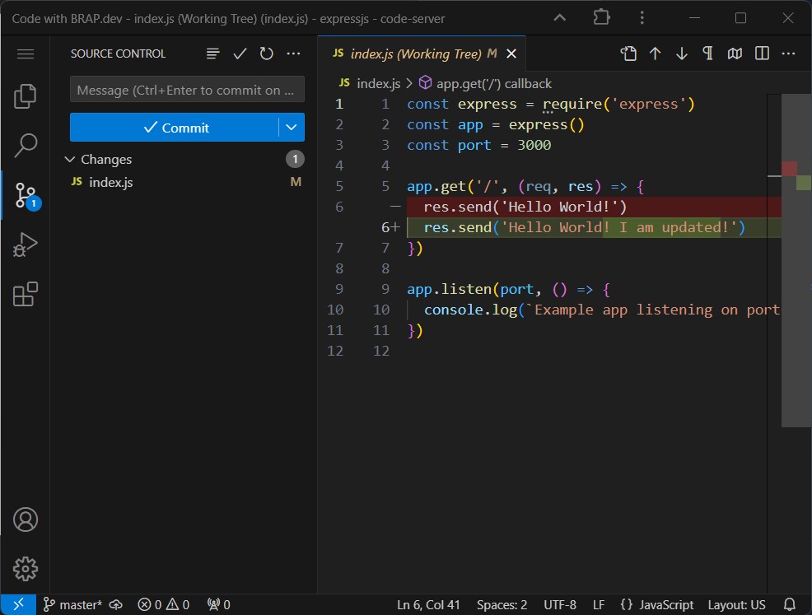Split the editor with split icon
Screen dimensions: 812x615
(x=761, y=53)
